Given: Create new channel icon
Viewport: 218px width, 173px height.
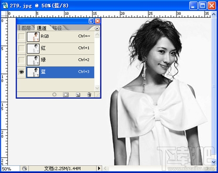Looking at the screenshot, I should tap(78, 95).
